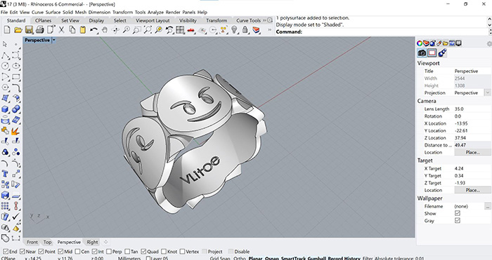
Task: Select the Circle tool in left sidebar
Action: coord(6,66)
